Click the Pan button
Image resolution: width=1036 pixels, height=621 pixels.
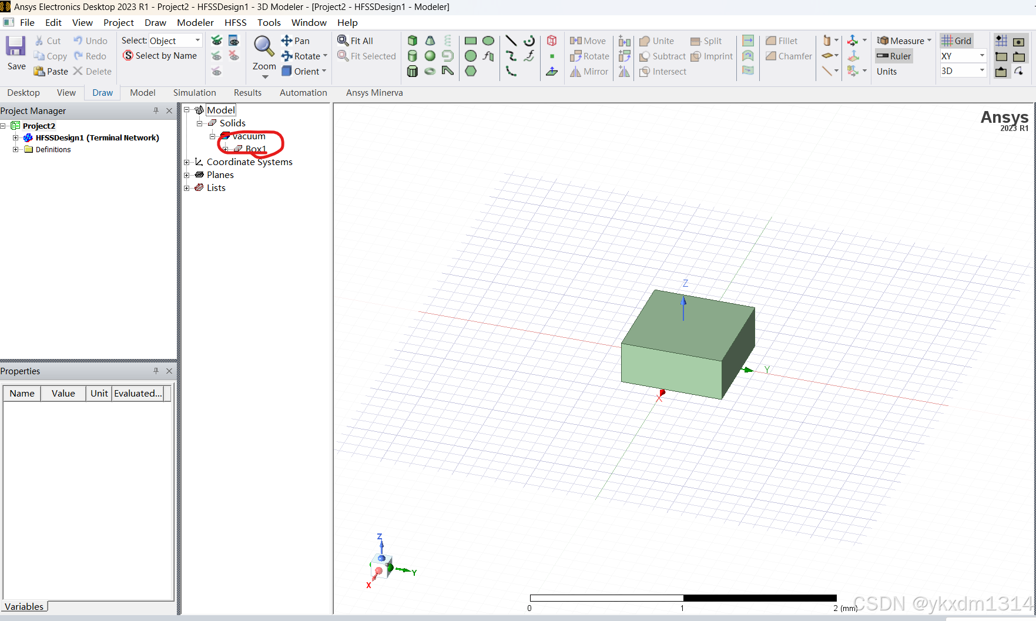296,41
